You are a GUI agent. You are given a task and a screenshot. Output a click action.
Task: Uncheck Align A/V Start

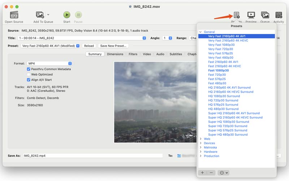tap(29, 80)
